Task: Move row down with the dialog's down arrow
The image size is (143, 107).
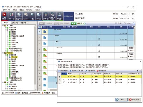Action: [140, 71]
